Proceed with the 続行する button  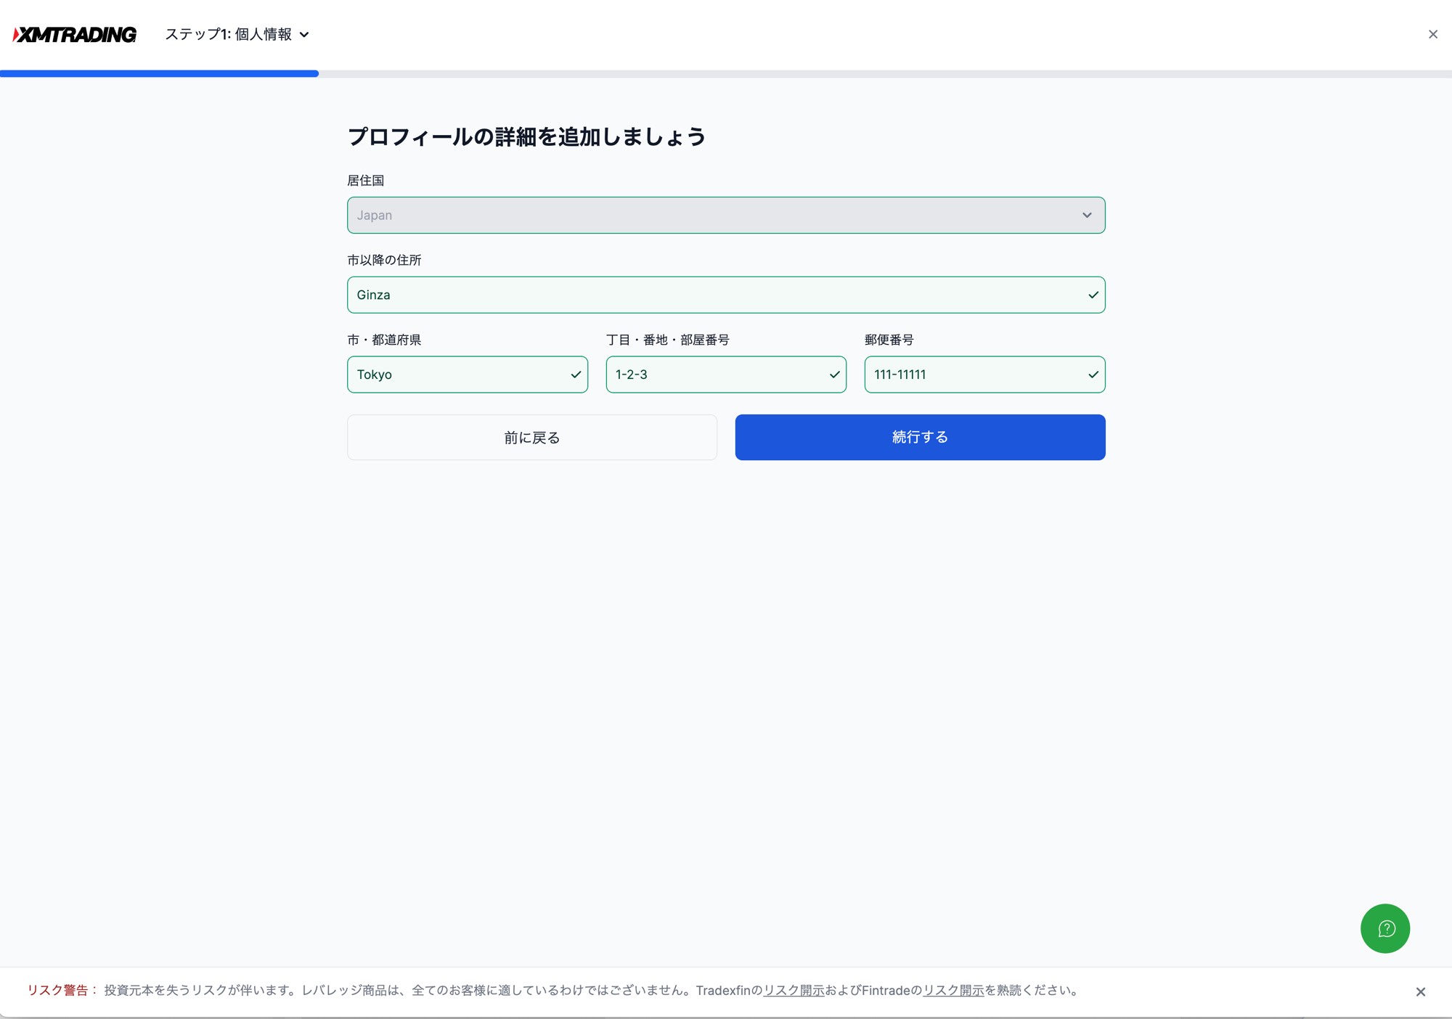pyautogui.click(x=920, y=438)
